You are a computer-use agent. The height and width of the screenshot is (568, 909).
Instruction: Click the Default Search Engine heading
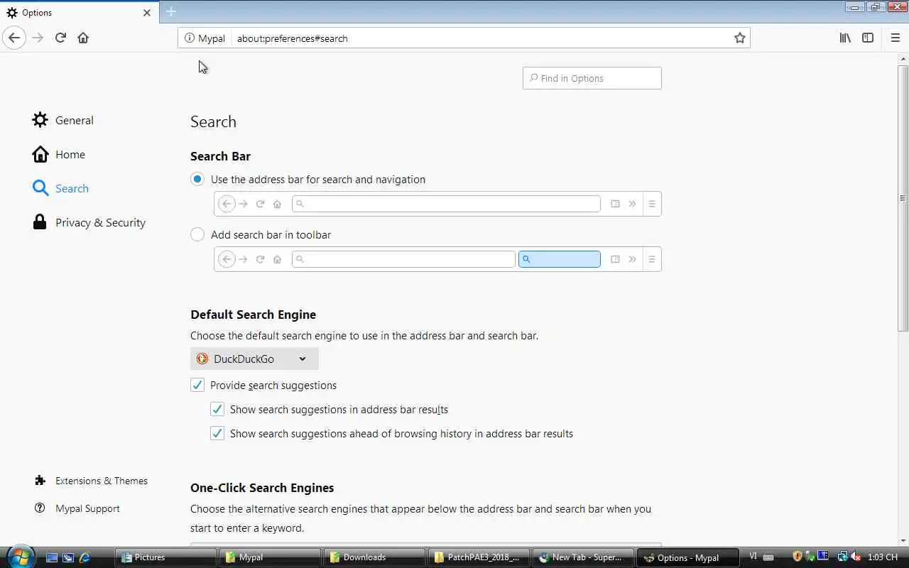[253, 315]
